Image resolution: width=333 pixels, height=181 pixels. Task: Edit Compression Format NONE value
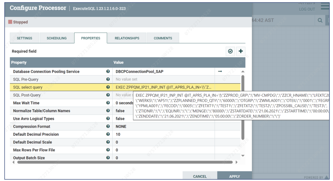pos(164,126)
